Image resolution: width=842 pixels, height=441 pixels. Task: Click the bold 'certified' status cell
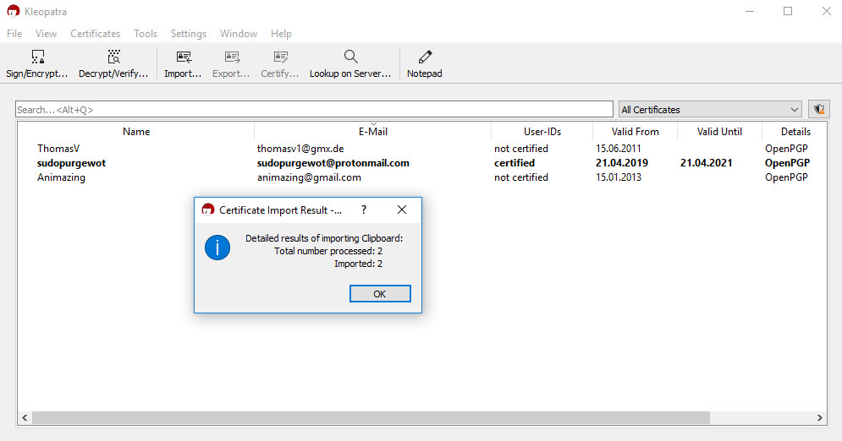pos(515,163)
